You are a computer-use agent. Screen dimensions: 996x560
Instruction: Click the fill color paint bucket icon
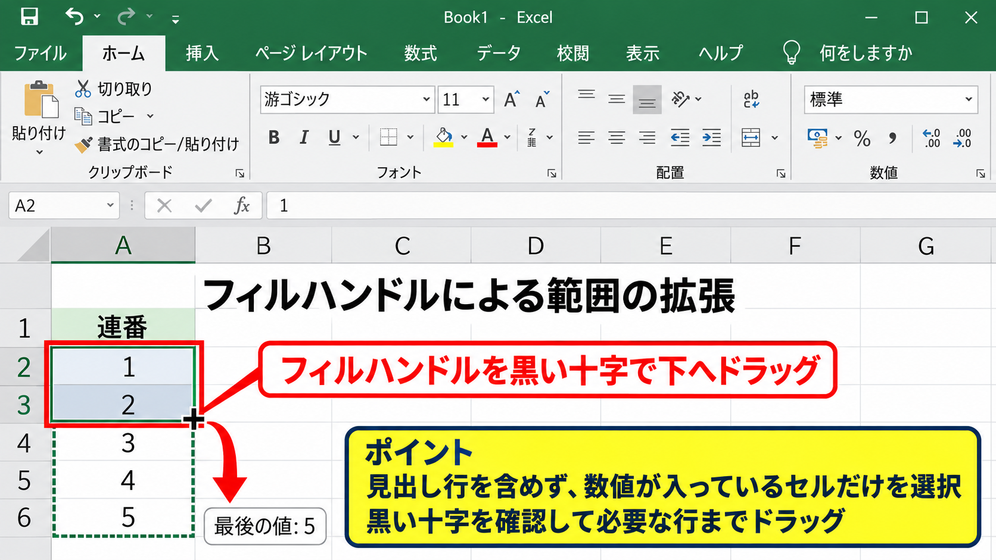[443, 137]
